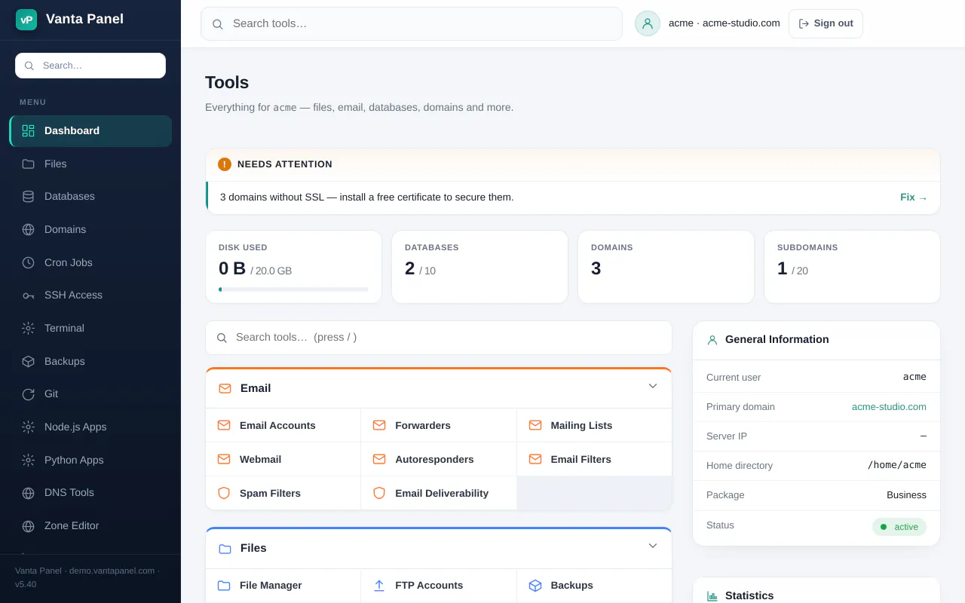Open Webmail tool
This screenshot has width=965, height=603.
(x=283, y=459)
